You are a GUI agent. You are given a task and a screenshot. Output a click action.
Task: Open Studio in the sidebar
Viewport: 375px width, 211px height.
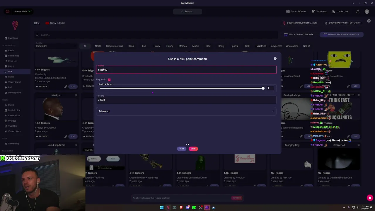(x=9, y=105)
